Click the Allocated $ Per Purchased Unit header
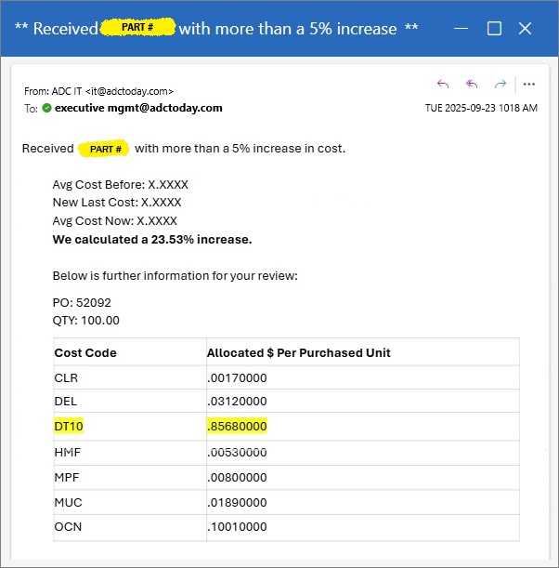Screen dimensions: 559x568 pos(298,353)
